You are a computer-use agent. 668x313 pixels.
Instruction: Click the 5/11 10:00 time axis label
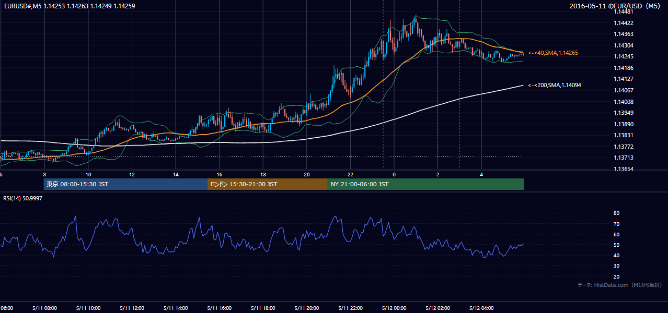88,308
